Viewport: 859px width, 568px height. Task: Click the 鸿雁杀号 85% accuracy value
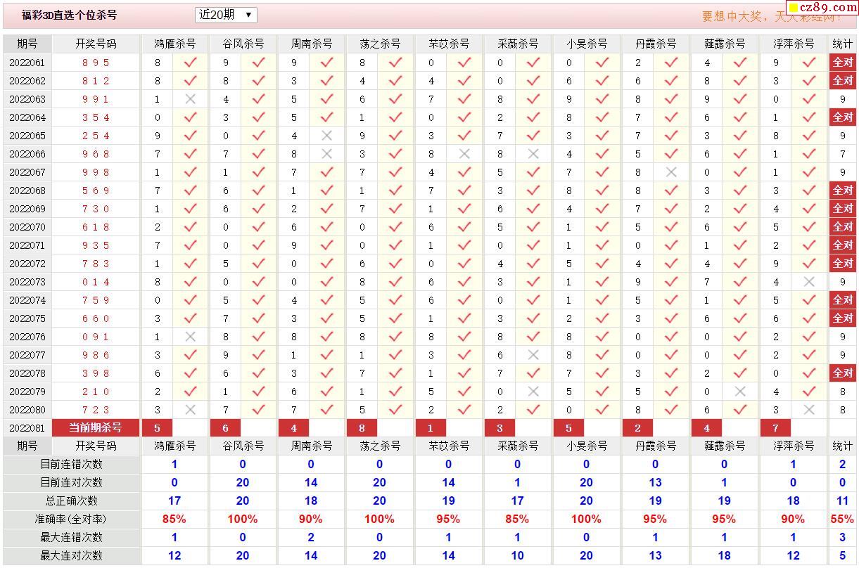coord(174,519)
